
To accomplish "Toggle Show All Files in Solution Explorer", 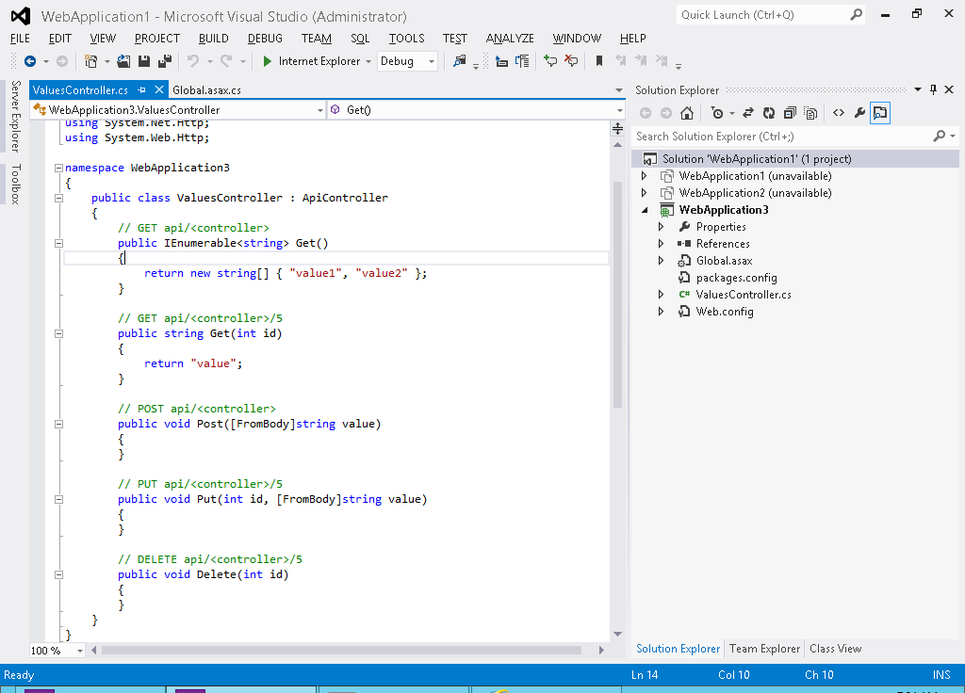I will click(x=810, y=112).
